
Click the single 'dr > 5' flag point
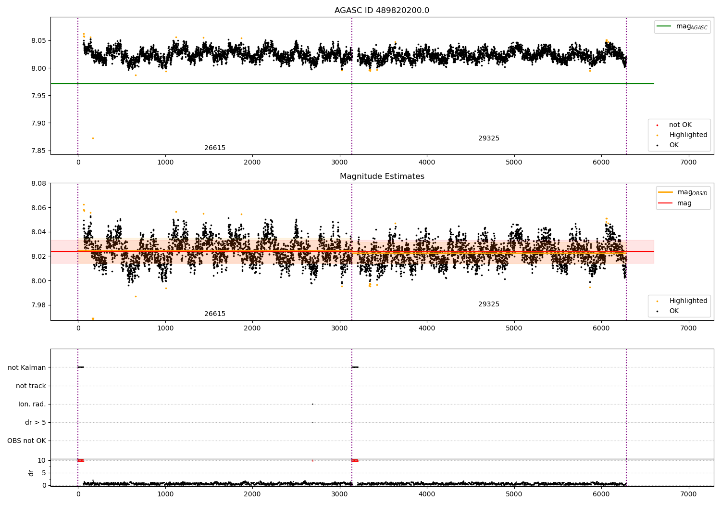point(312,422)
